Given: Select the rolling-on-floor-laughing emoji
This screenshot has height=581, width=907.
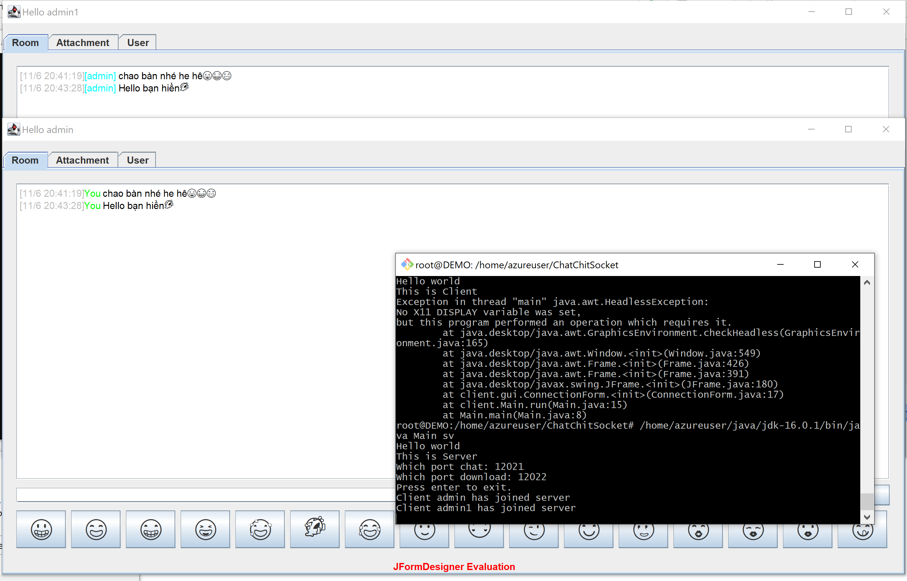Looking at the screenshot, I should (x=315, y=529).
